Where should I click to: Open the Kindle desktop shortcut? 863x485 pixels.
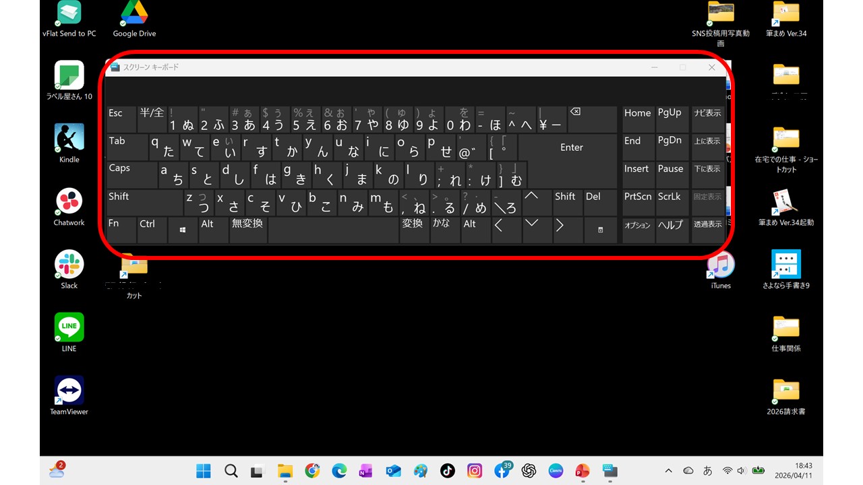click(x=69, y=139)
